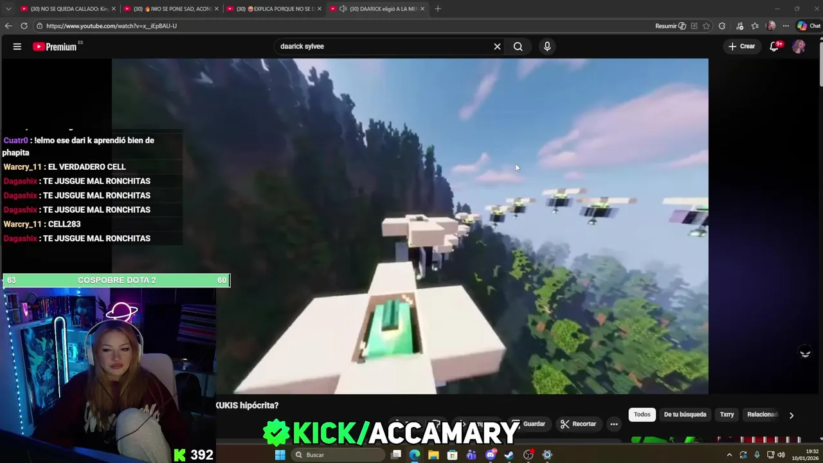
Task: Open the favorites list icon
Action: (x=755, y=26)
